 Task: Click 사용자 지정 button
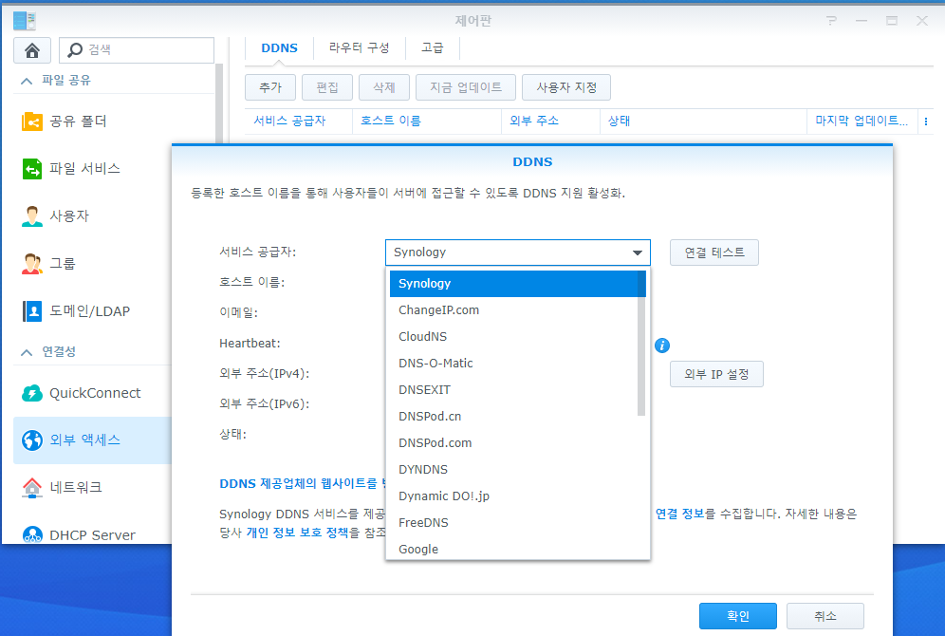[x=566, y=87]
